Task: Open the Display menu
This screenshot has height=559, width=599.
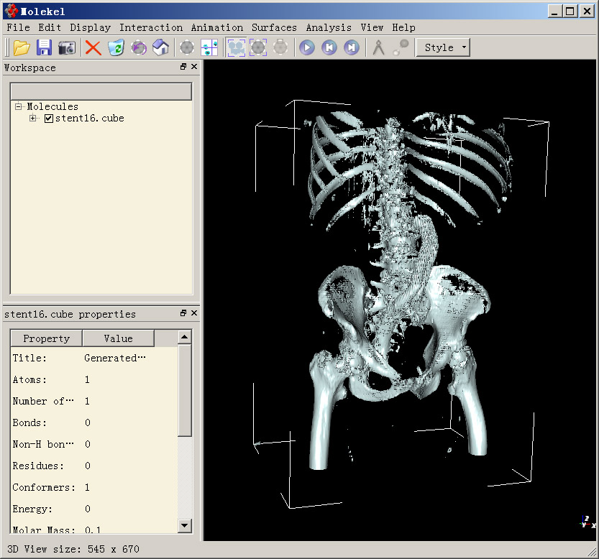Action: click(x=90, y=27)
